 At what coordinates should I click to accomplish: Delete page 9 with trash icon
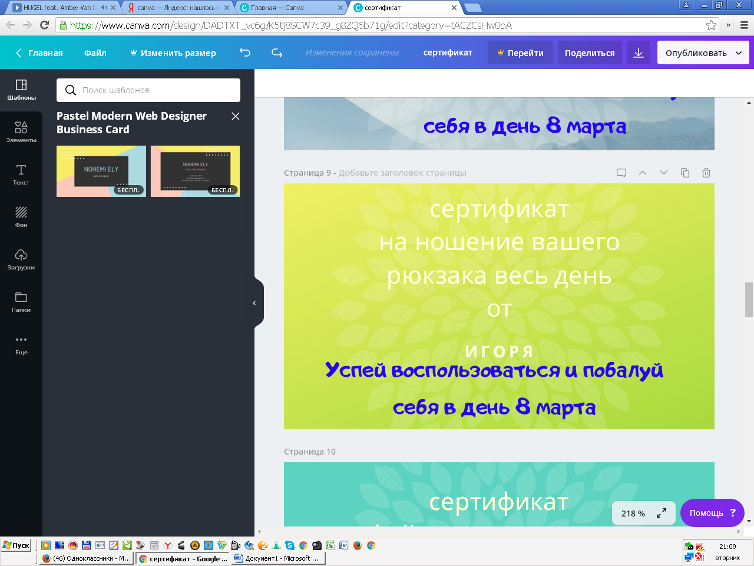706,173
